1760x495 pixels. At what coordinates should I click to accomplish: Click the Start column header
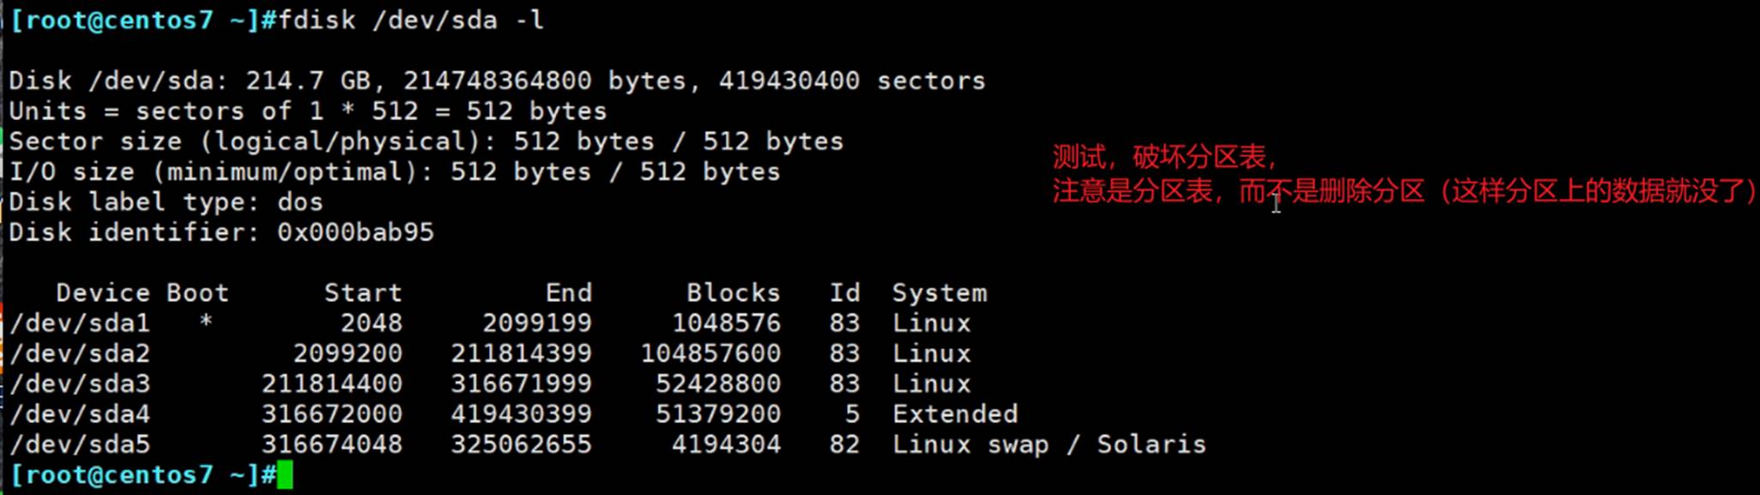tap(363, 293)
